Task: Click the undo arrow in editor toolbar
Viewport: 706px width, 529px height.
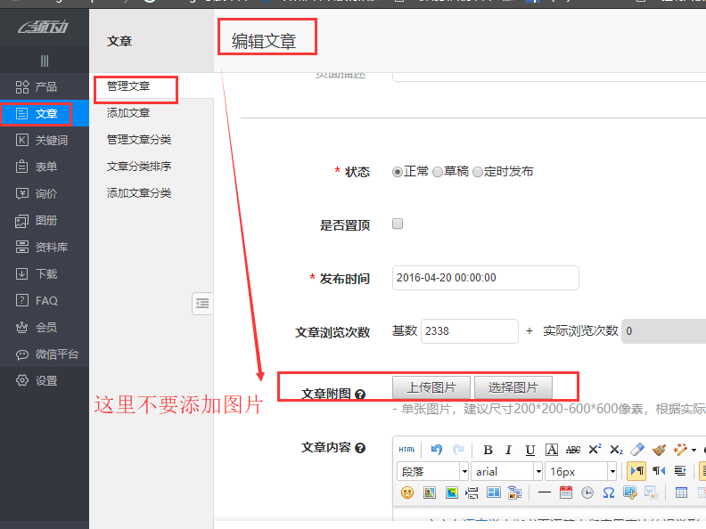Action: [x=436, y=450]
